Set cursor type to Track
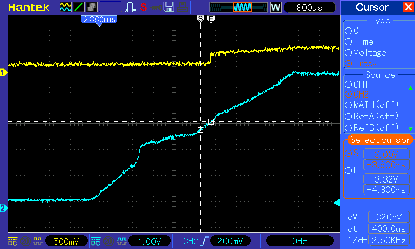 [x=361, y=63]
